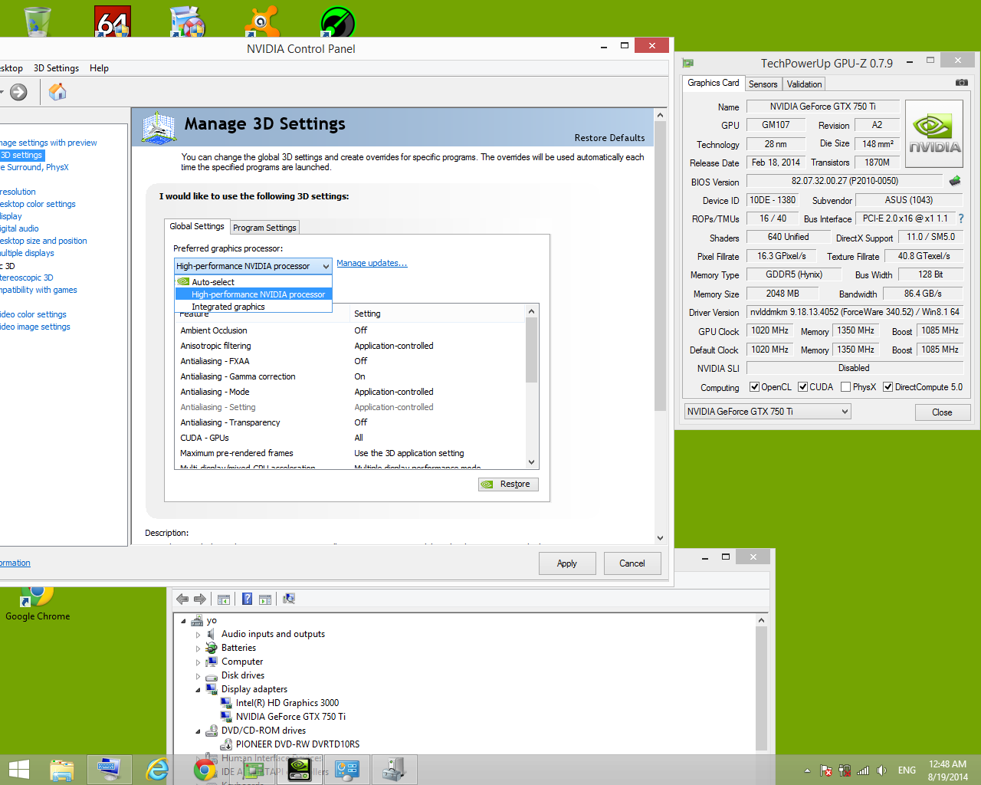Select the Anisotropic filtering feature row
The image size is (981, 785).
pyautogui.click(x=350, y=346)
